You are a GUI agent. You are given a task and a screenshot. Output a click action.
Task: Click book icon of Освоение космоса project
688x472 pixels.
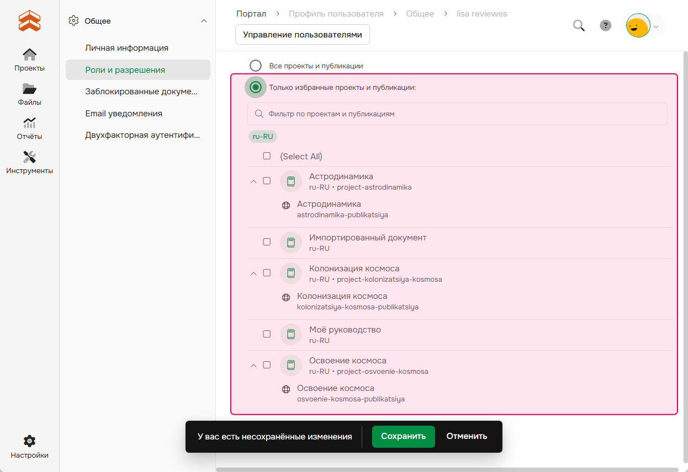(x=291, y=366)
